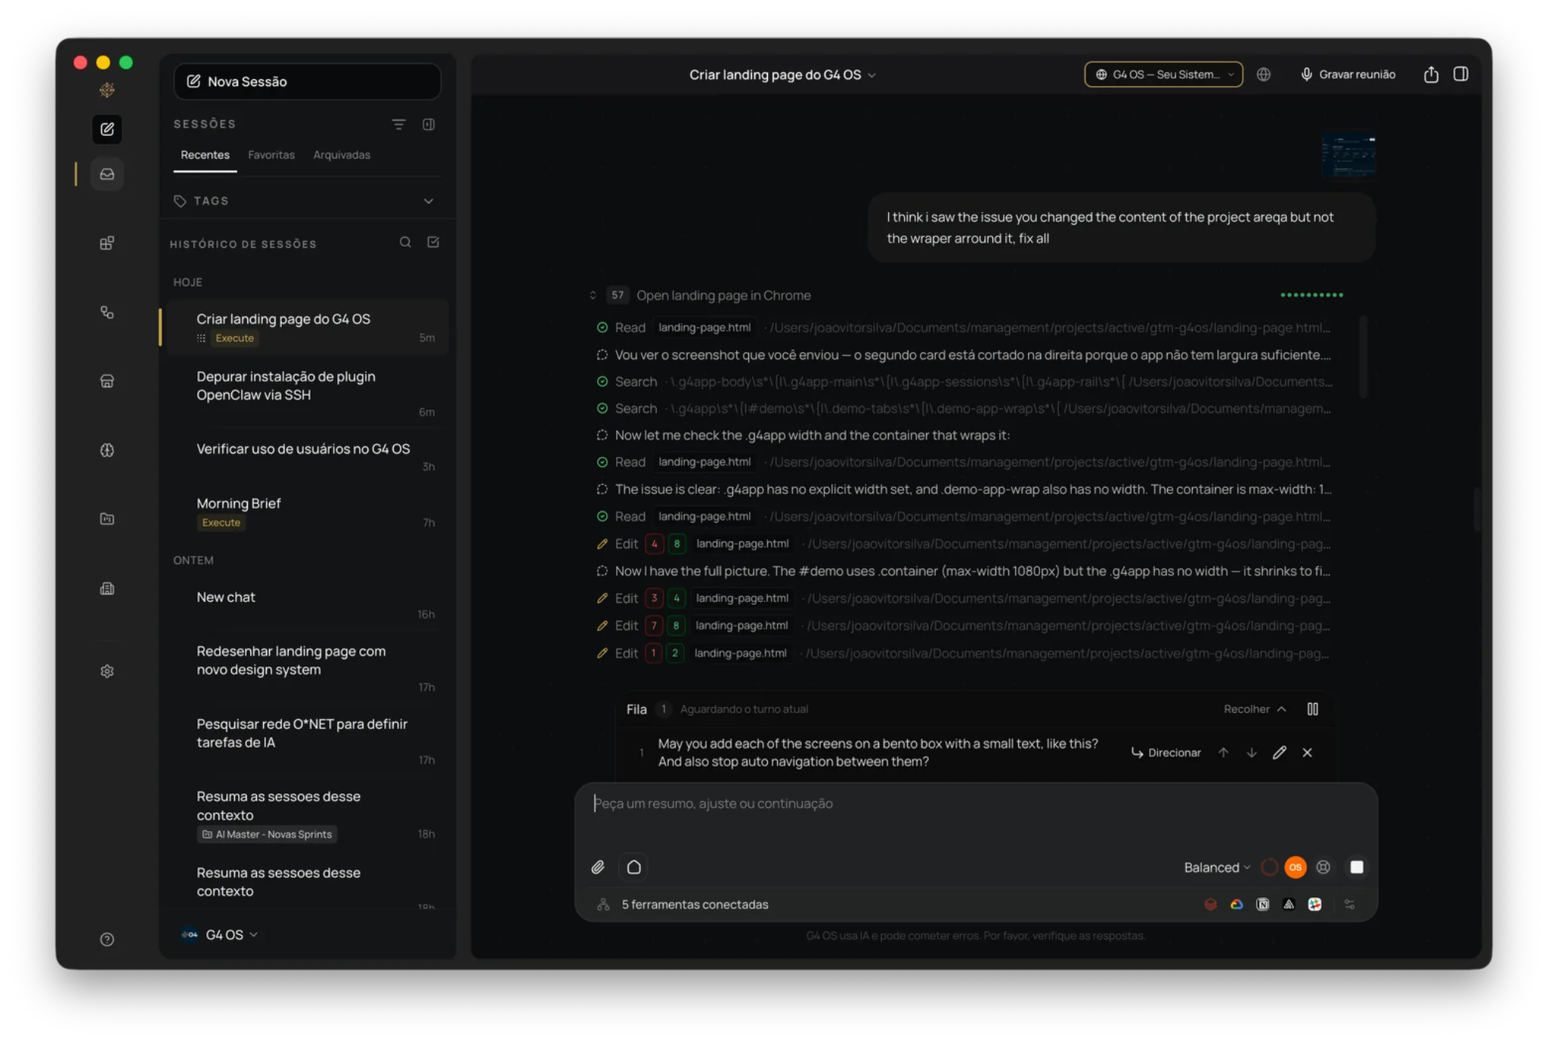Open the apps grid icon in left rail

tap(107, 243)
